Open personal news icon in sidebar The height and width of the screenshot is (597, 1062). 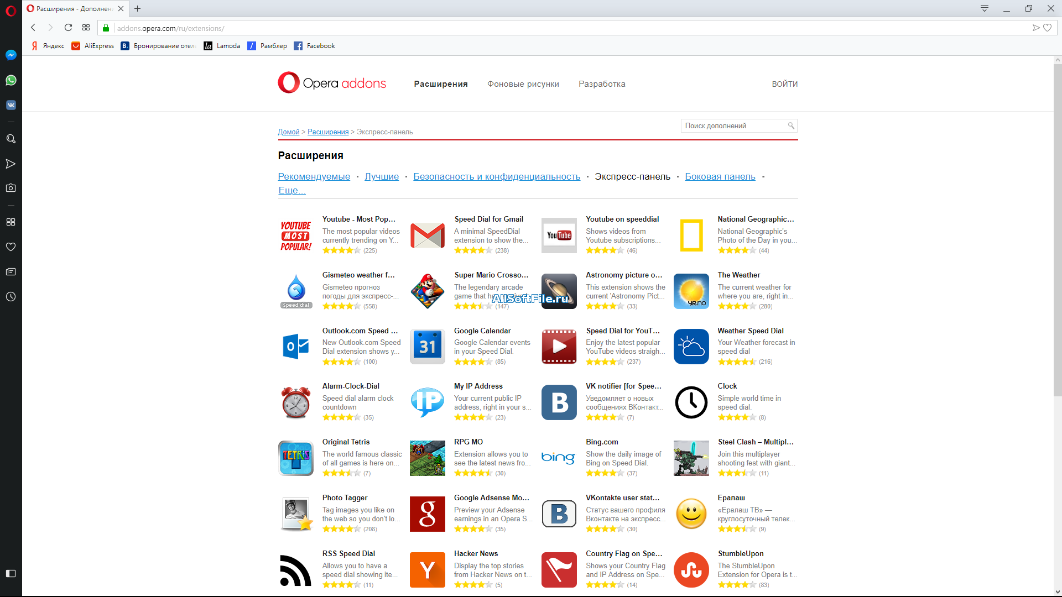pyautogui.click(x=11, y=271)
